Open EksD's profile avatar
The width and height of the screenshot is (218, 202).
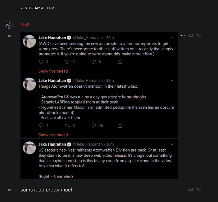9,25
